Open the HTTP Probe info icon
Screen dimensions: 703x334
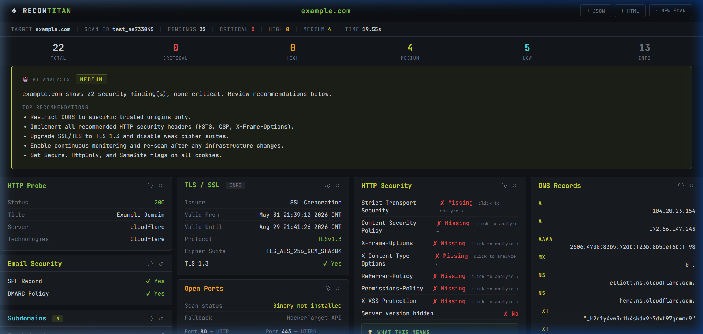(x=150, y=186)
